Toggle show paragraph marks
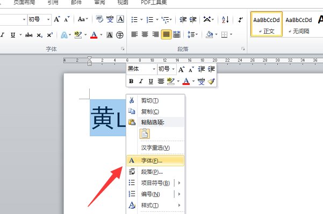The height and width of the screenshot is (214, 323). 240,20
